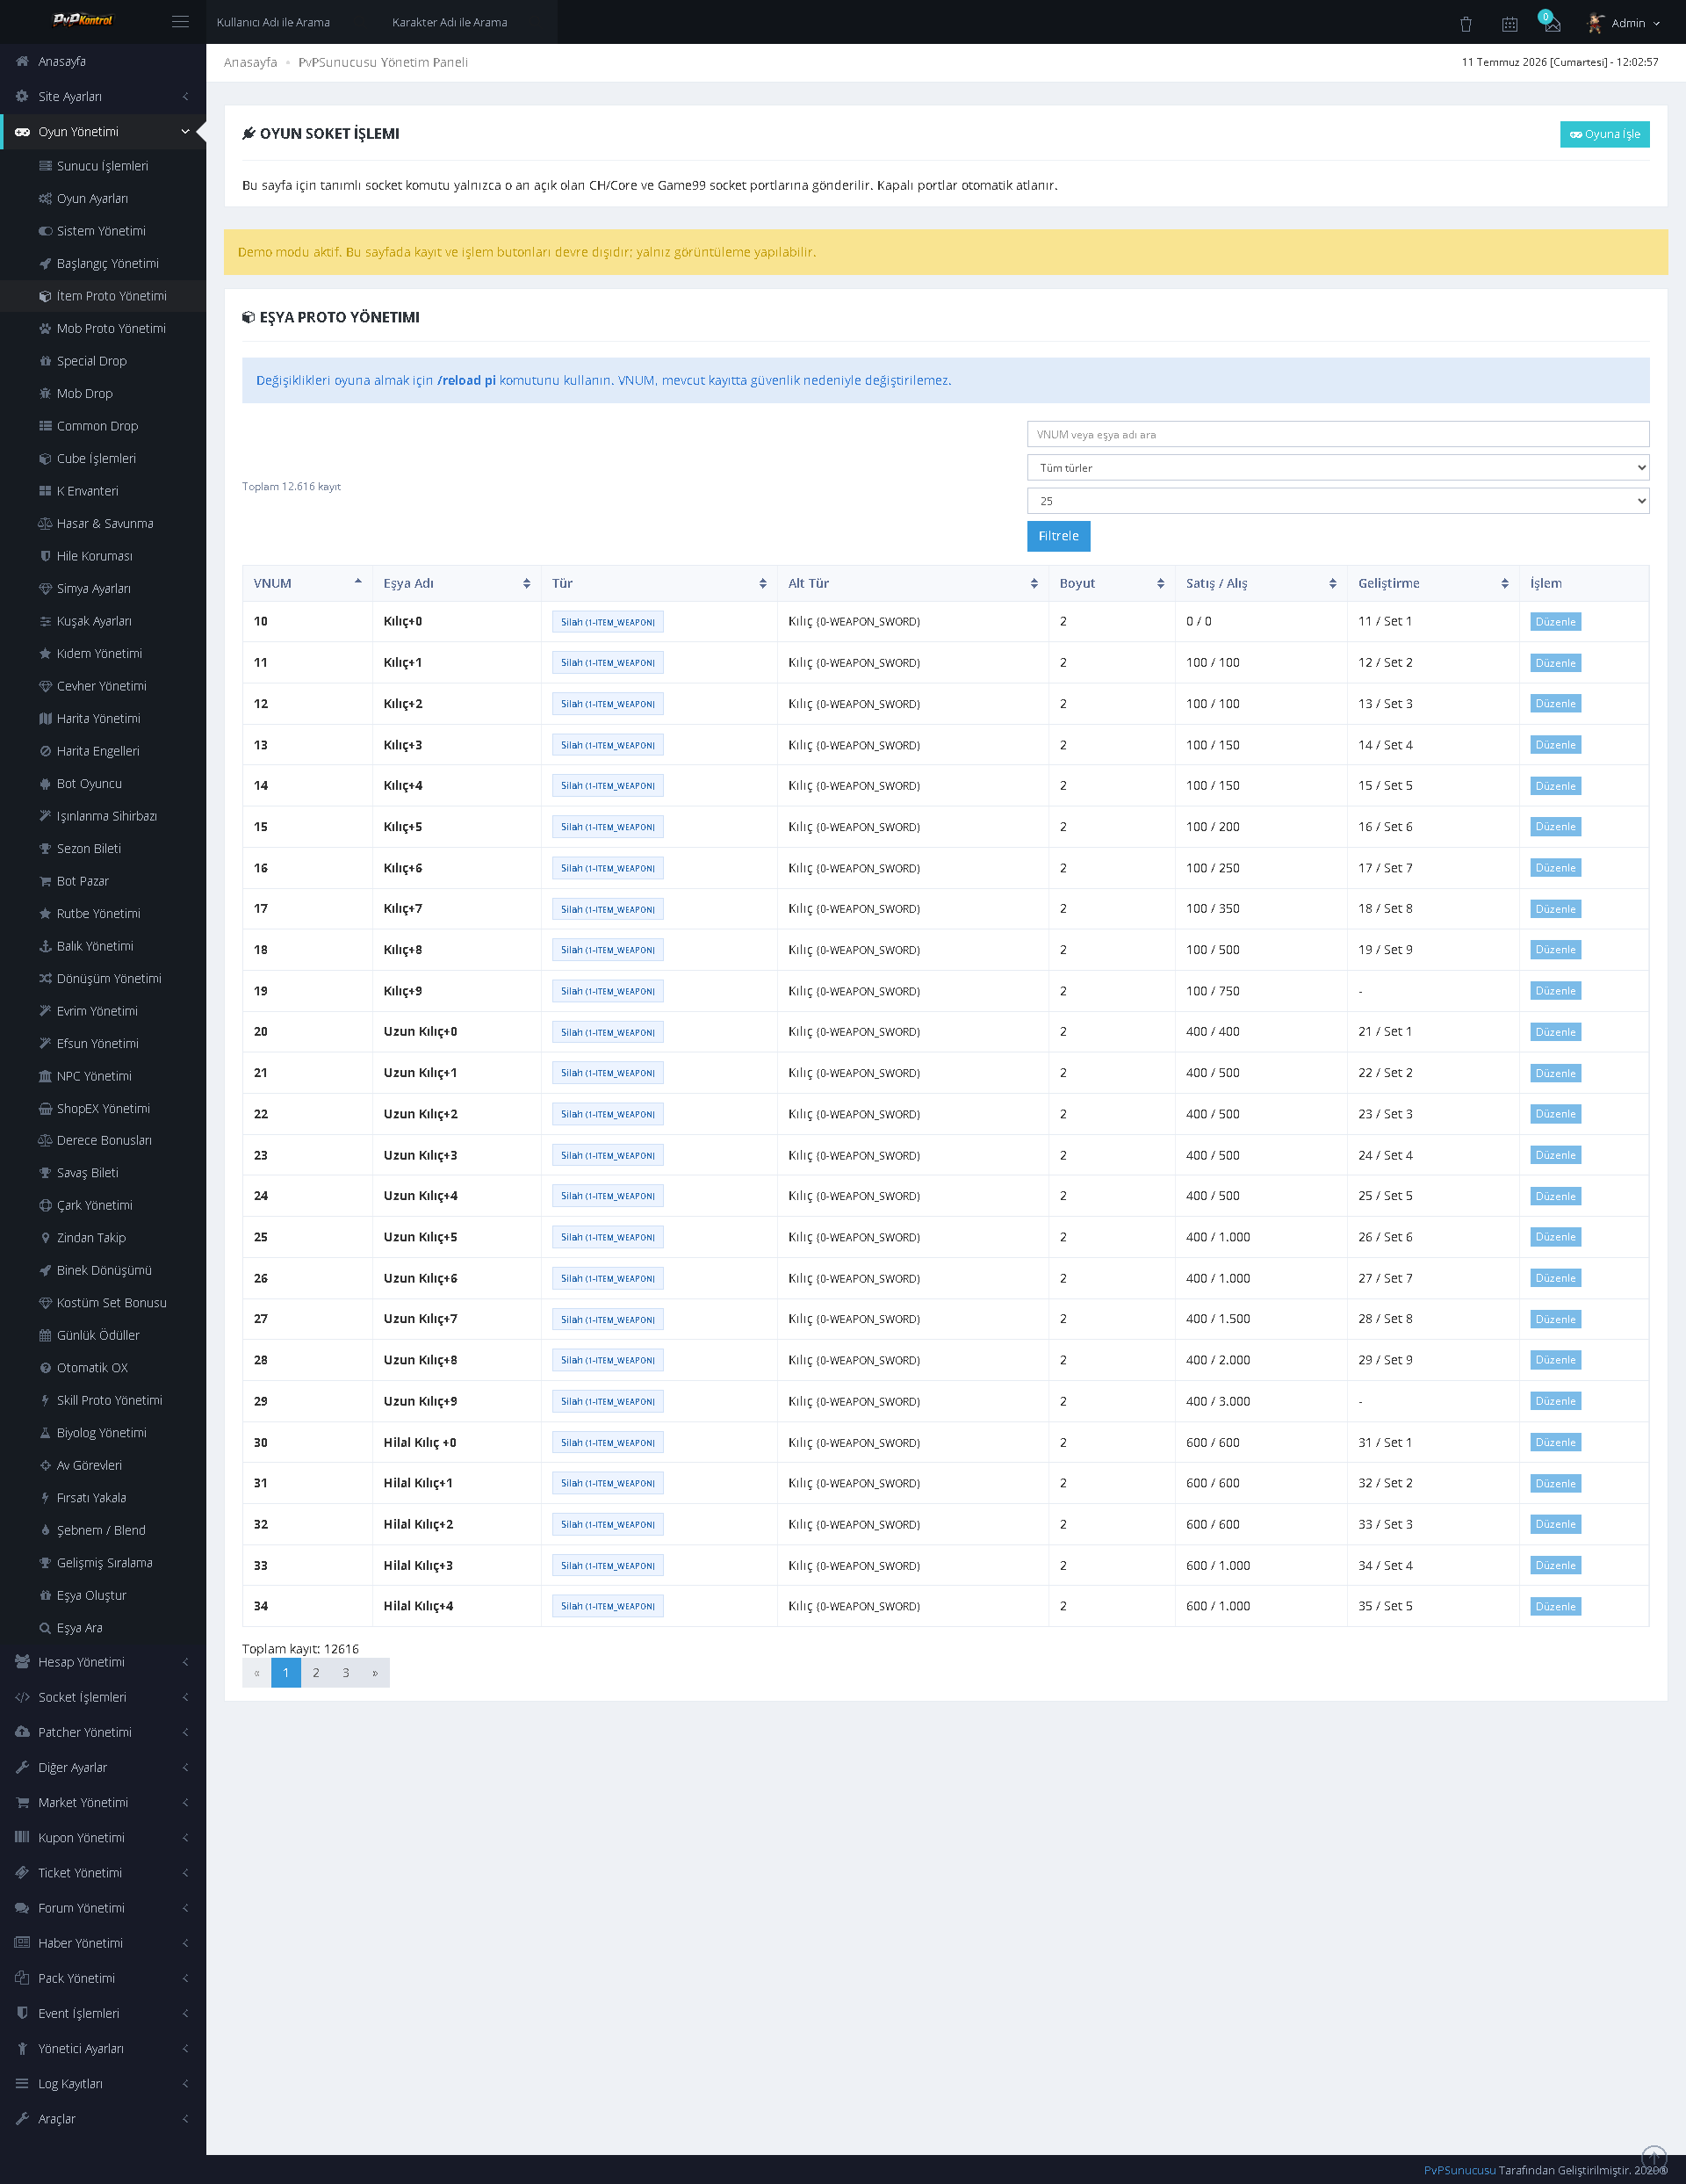Viewport: 1686px width, 2184px height.
Task: Open the trash icon in top bar
Action: [1465, 24]
